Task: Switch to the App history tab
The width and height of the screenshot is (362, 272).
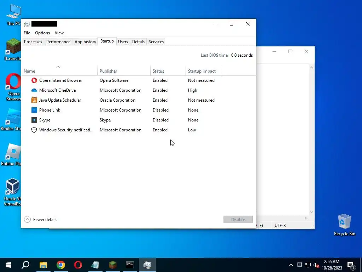Action: (x=85, y=42)
